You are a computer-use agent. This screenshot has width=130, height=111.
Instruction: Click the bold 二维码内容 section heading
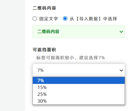tap(44, 8)
